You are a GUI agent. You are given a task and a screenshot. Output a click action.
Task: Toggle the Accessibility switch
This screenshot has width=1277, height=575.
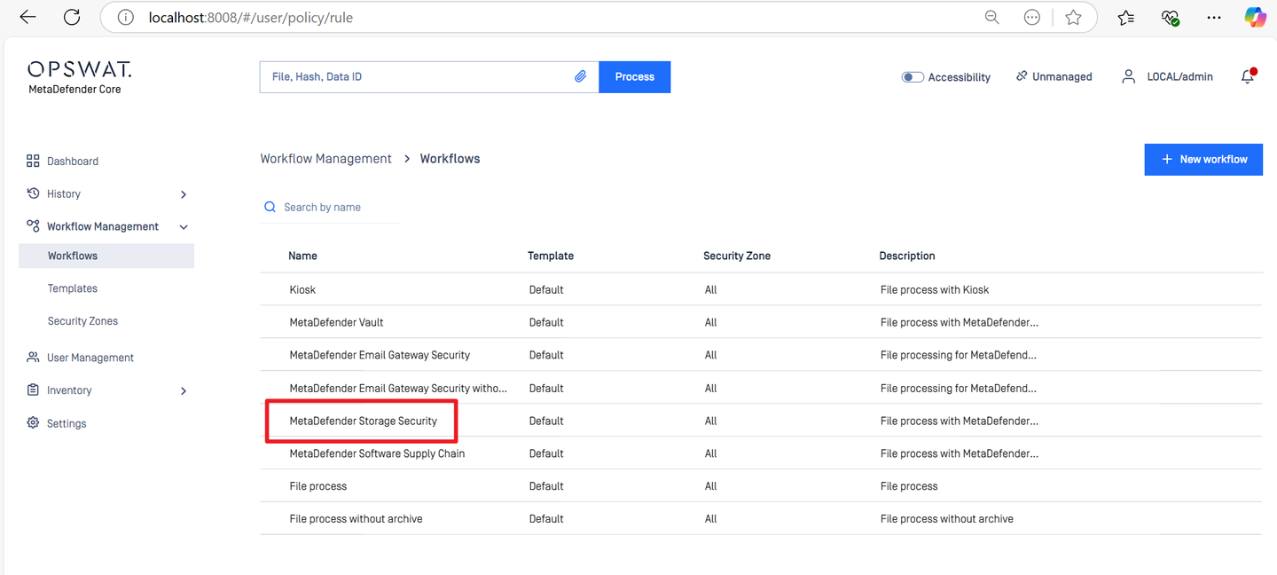point(913,77)
